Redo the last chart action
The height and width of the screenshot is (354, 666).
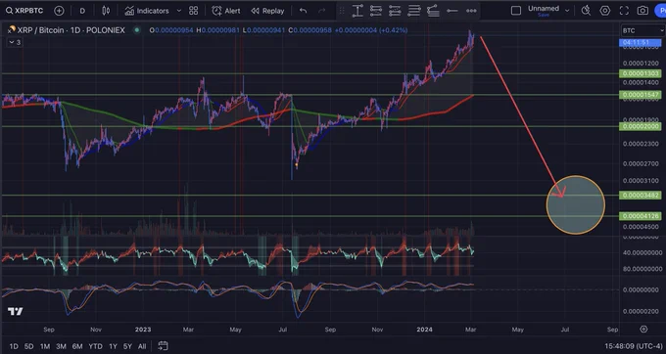tap(322, 11)
